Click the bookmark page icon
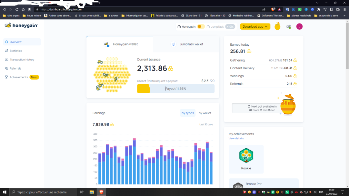The image size is (349, 196). click(x=29, y=9)
